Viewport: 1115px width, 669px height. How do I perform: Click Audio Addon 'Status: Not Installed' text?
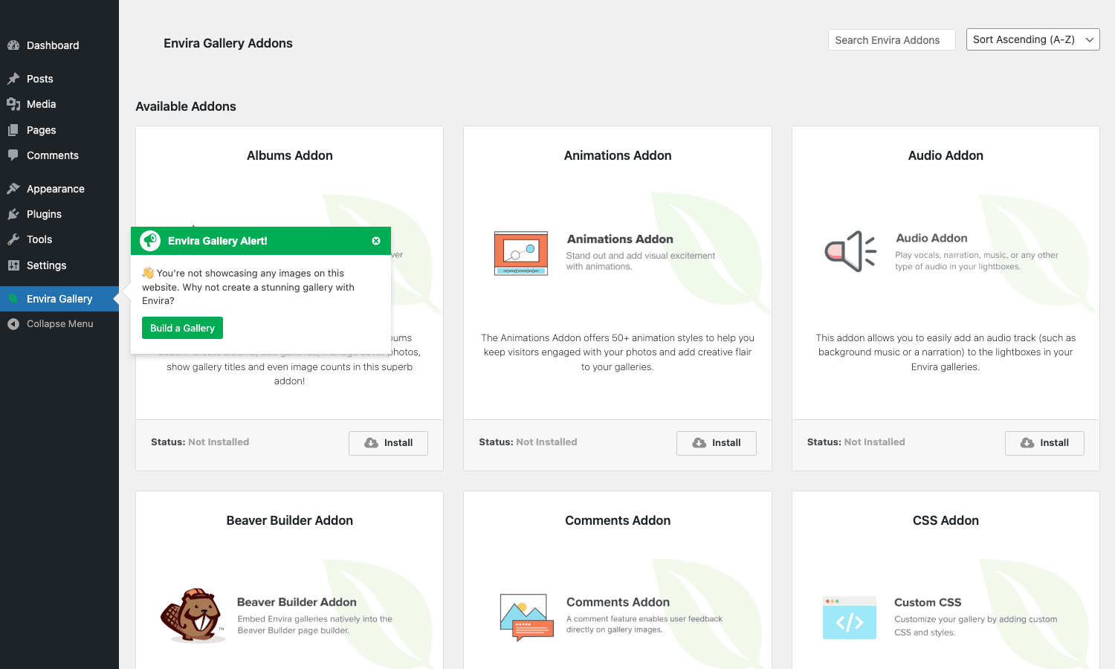click(x=856, y=442)
